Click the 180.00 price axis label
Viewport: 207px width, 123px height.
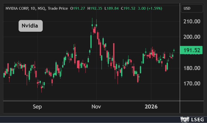(192, 68)
